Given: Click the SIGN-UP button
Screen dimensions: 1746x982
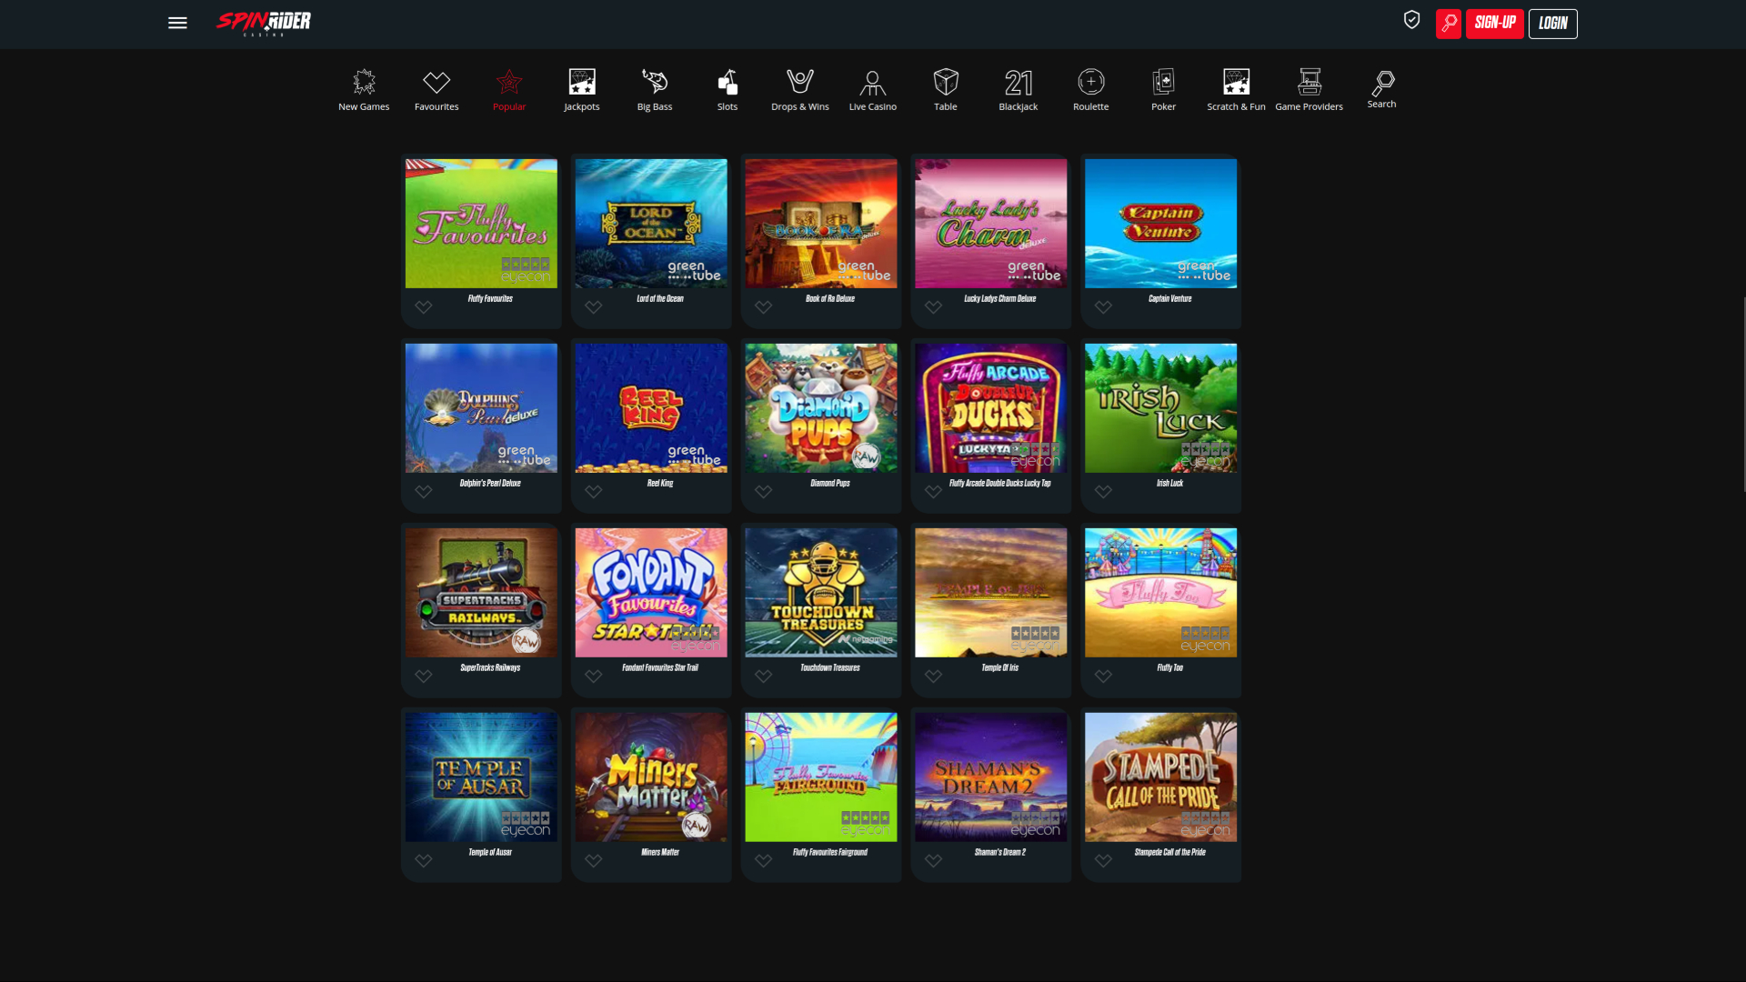Looking at the screenshot, I should click(1494, 24).
